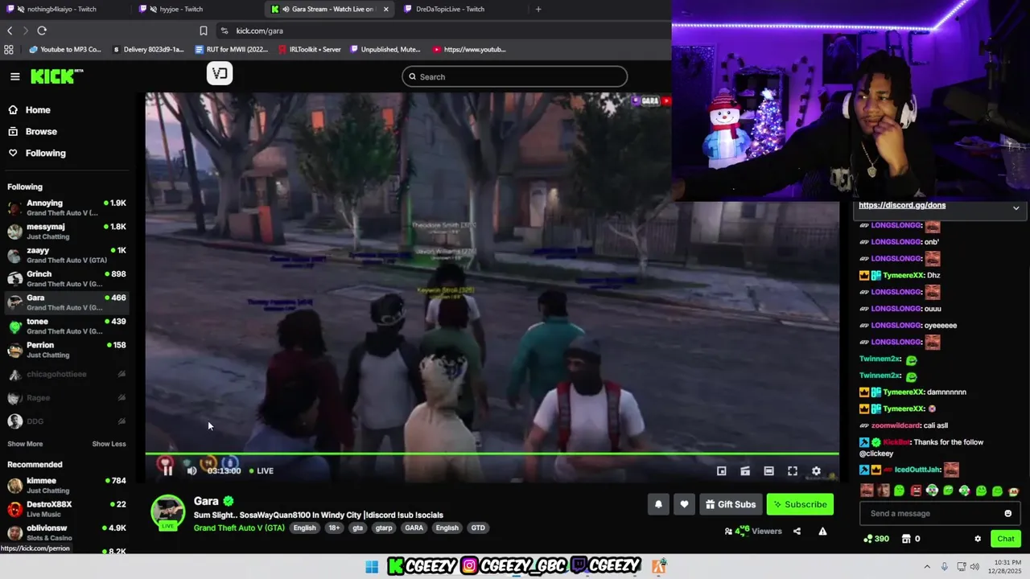This screenshot has width=1030, height=579.
Task: Open tonee channel in Following list
Action: point(67,326)
